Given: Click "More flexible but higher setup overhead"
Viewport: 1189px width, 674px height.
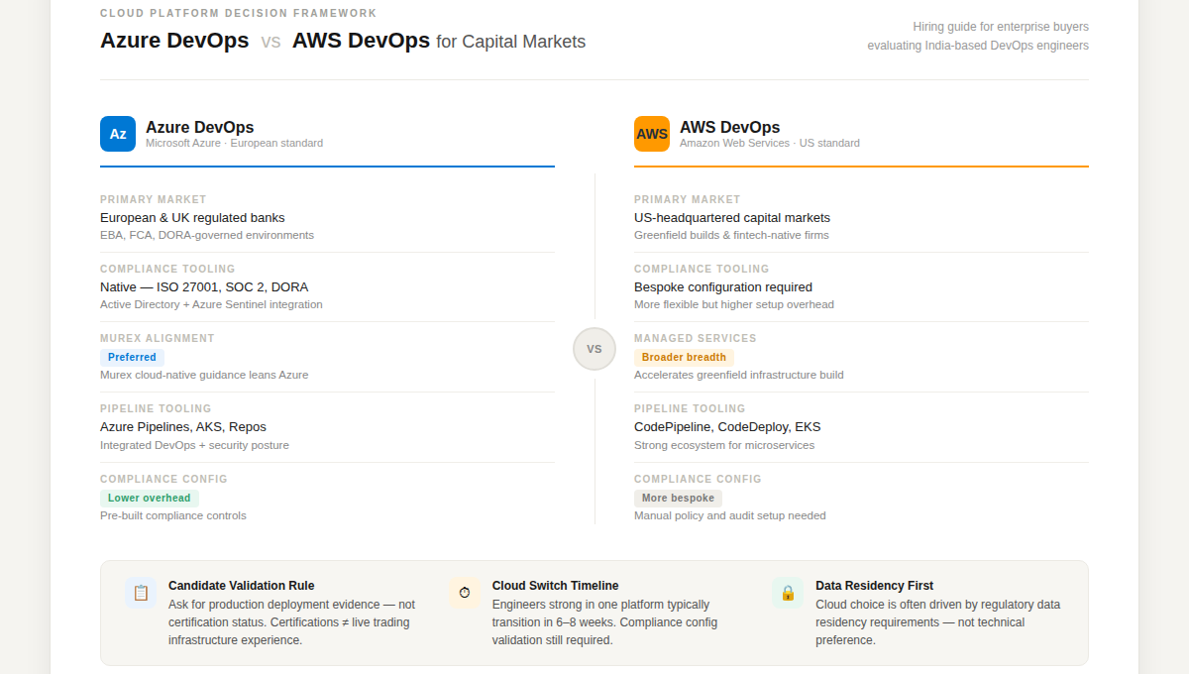Looking at the screenshot, I should pyautogui.click(x=734, y=304).
